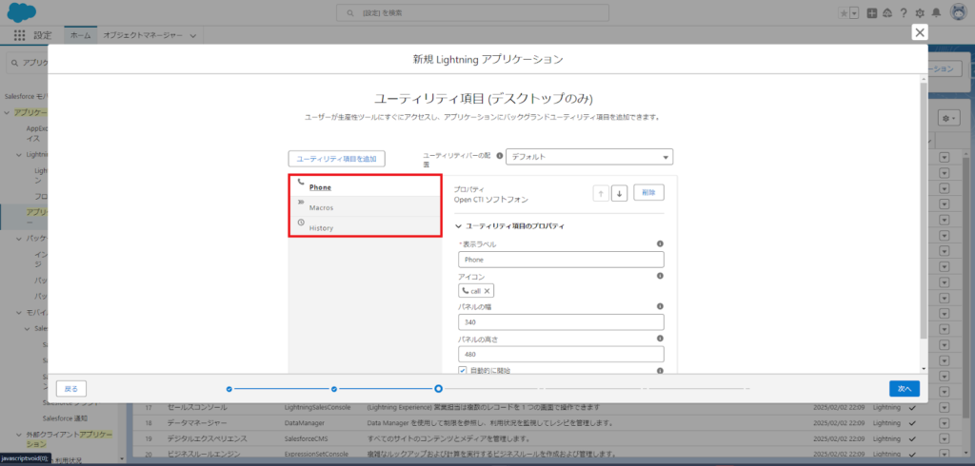Click the first completed progress step

[x=229, y=389]
